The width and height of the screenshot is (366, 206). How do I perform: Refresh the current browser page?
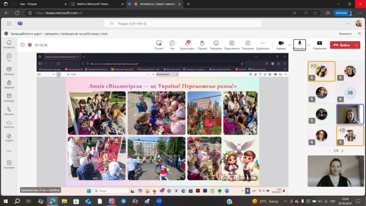click(17, 13)
